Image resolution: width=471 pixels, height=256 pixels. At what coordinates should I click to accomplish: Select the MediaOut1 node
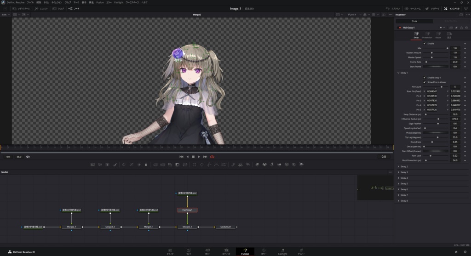(x=225, y=227)
